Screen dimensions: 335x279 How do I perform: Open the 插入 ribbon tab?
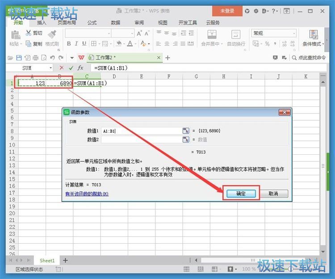[42, 23]
